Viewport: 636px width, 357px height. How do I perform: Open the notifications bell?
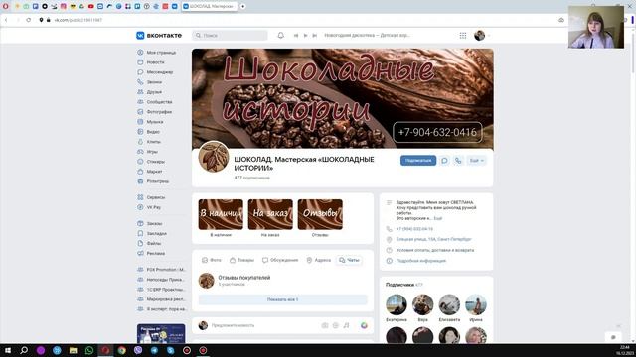pyautogui.click(x=280, y=36)
